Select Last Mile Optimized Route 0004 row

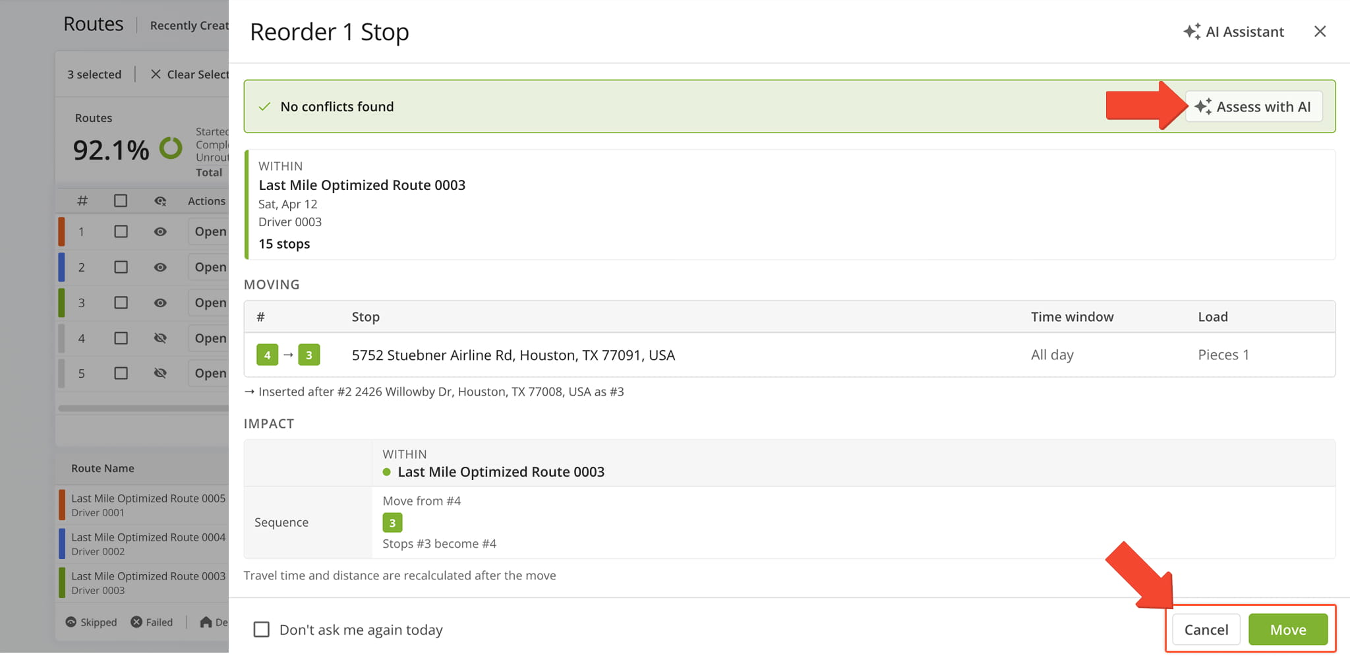point(143,544)
